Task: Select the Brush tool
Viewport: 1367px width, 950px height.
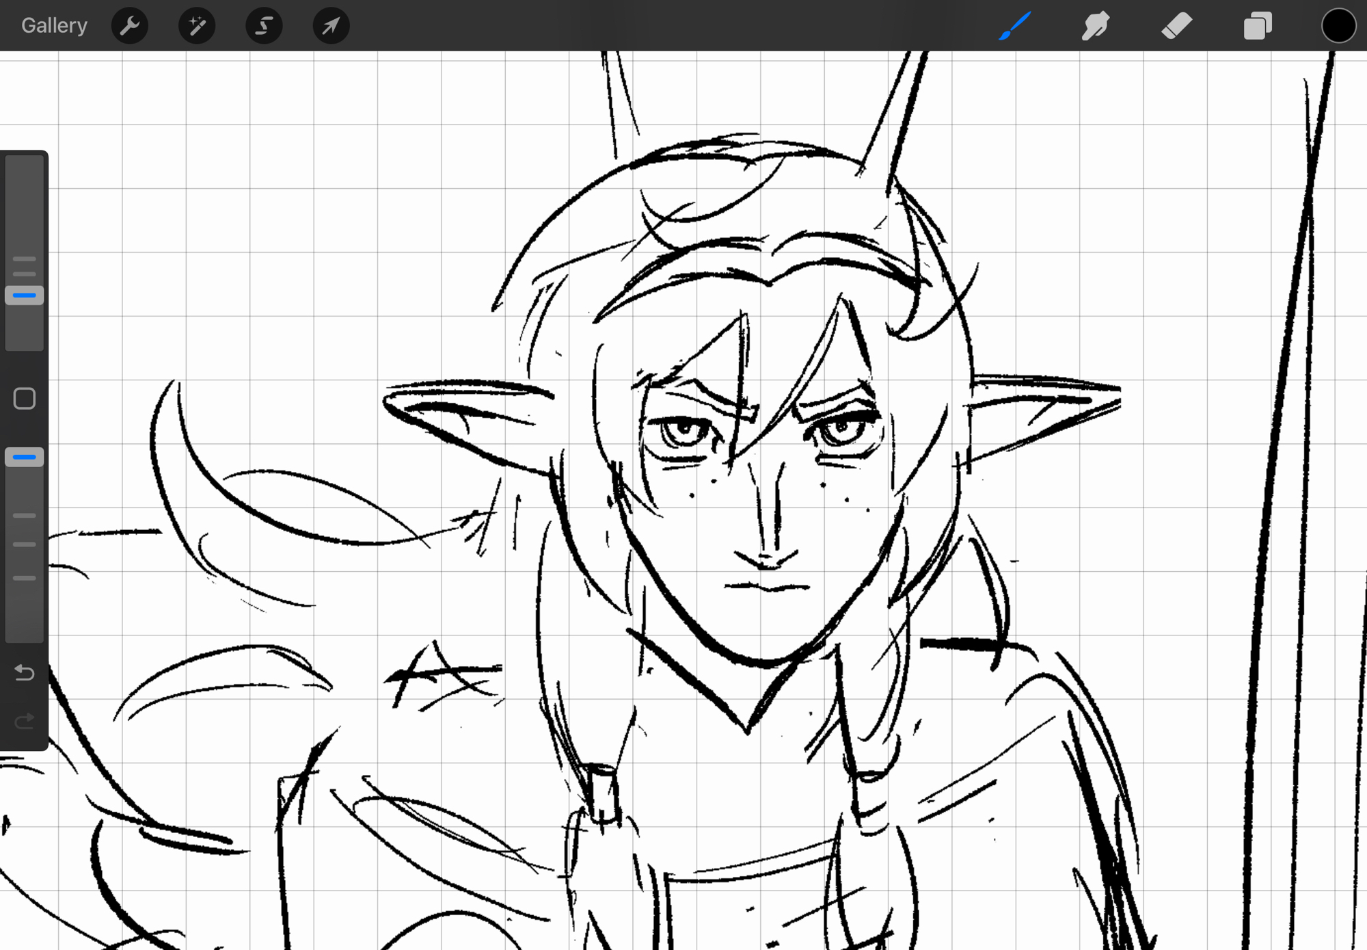Action: pyautogui.click(x=1014, y=25)
